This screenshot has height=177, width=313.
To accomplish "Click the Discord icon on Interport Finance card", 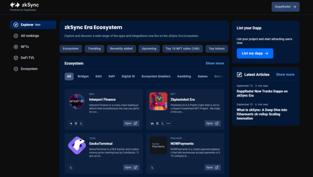I will click(76, 123).
